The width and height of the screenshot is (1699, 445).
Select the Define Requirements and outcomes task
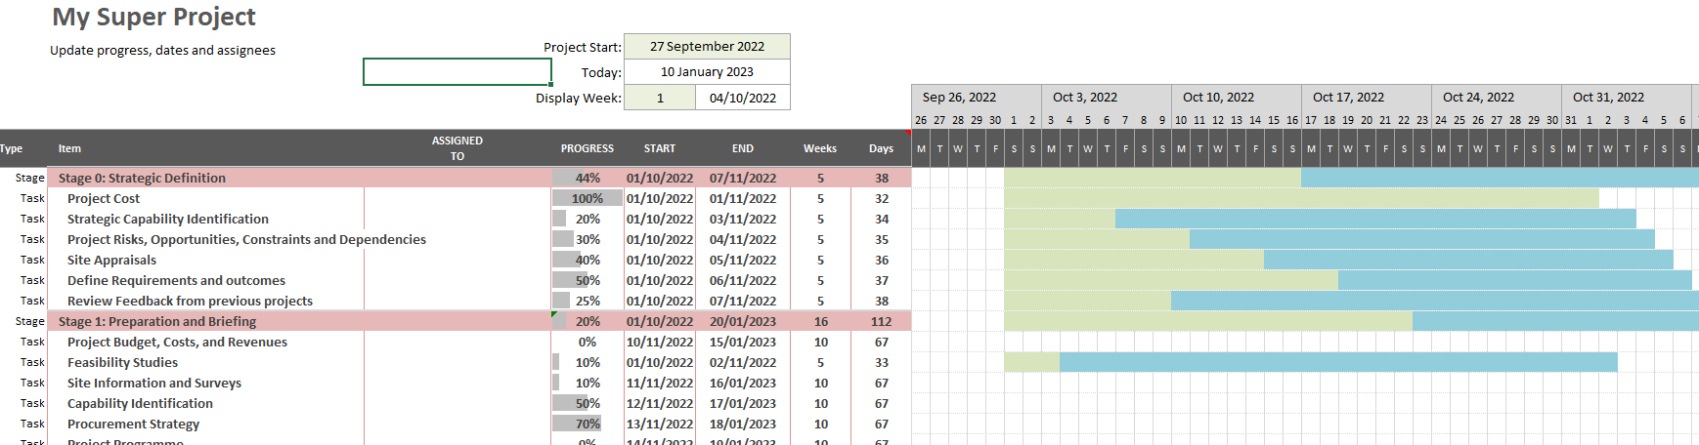tap(176, 281)
